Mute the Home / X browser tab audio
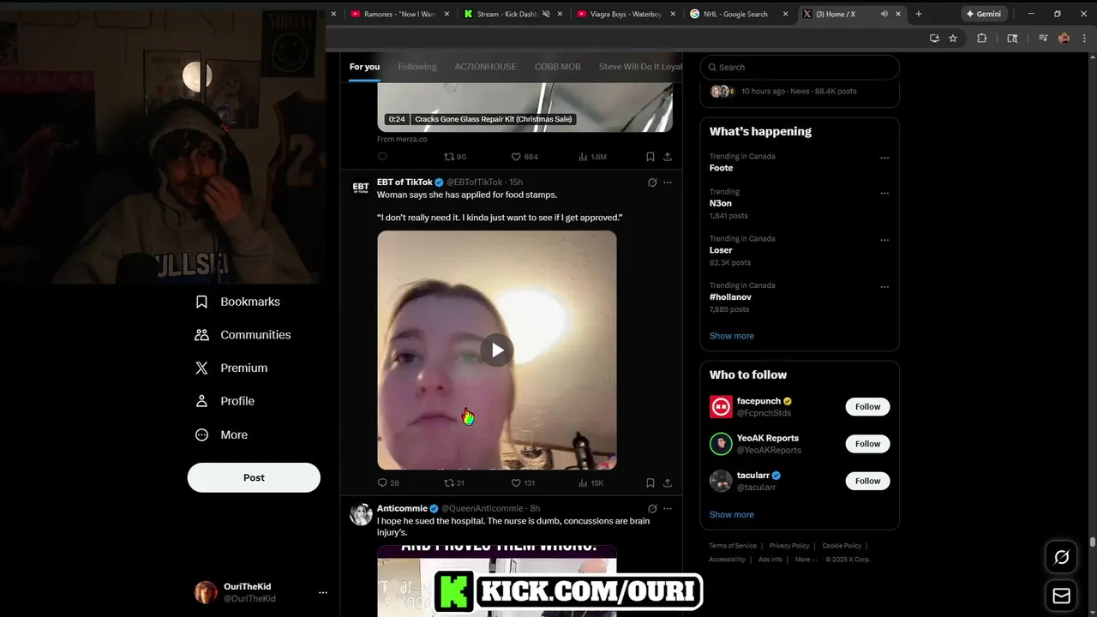The image size is (1097, 617). click(x=884, y=14)
